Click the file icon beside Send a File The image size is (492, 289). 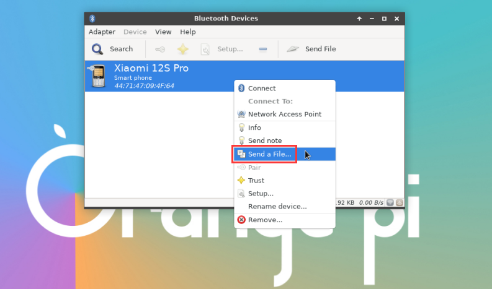click(x=241, y=153)
